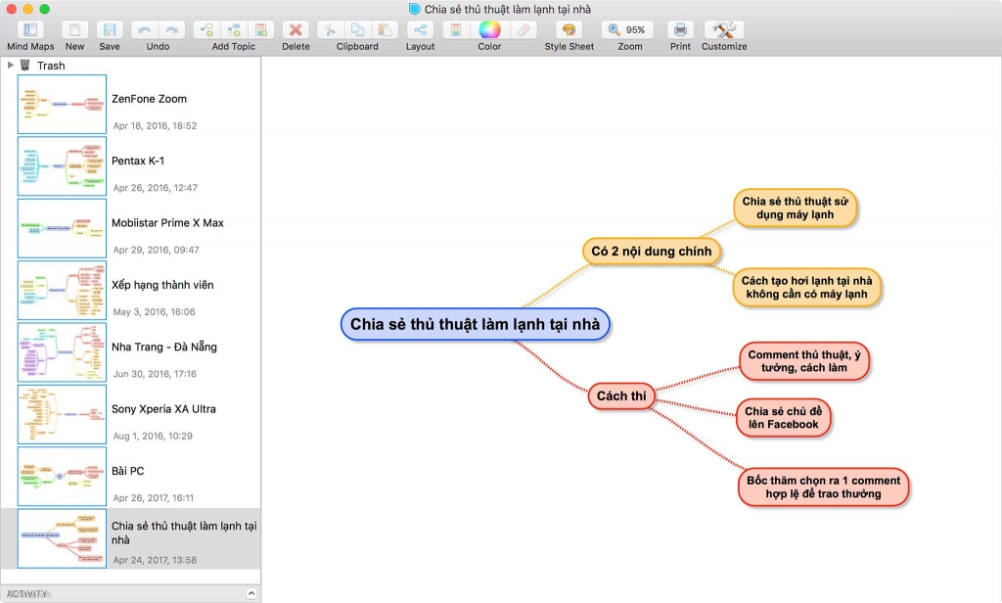This screenshot has width=1002, height=603.
Task: Open the color wheel picker
Action: (489, 30)
